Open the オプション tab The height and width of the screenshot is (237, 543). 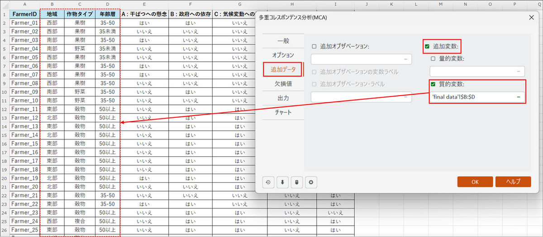283,55
